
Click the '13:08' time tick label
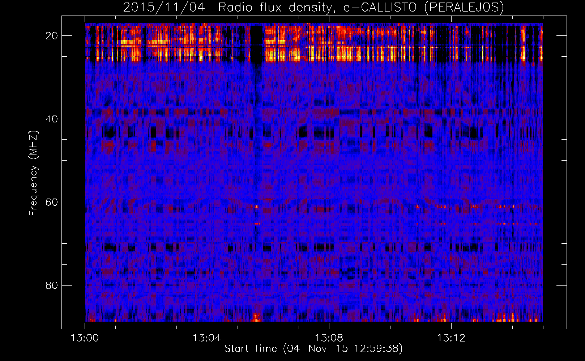[329, 338]
